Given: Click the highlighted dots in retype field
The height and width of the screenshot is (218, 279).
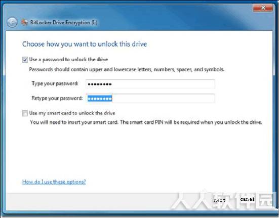Looking at the screenshot, I should pyautogui.click(x=100, y=99).
